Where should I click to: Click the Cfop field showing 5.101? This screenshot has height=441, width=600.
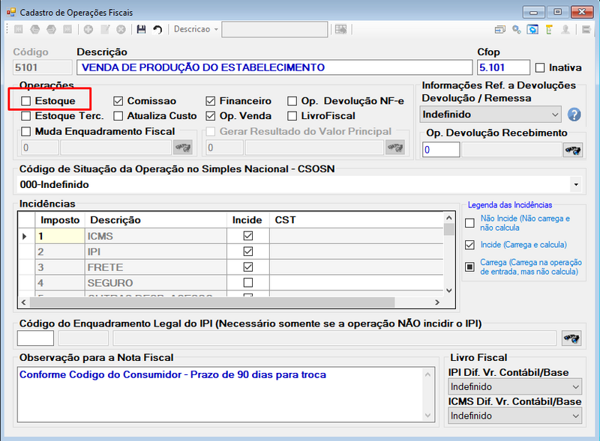coord(503,67)
